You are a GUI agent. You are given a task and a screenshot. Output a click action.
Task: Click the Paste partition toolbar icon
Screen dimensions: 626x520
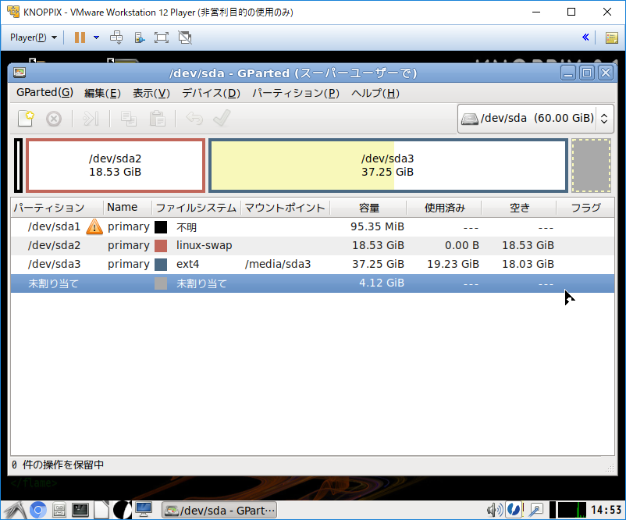point(158,119)
